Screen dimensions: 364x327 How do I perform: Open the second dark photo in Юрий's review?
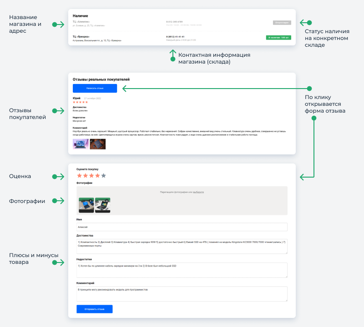click(x=98, y=144)
